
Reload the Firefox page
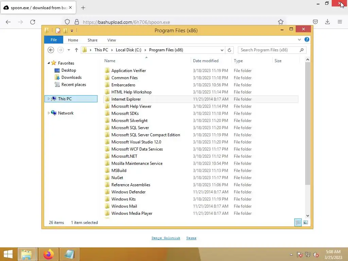pyautogui.click(x=33, y=22)
